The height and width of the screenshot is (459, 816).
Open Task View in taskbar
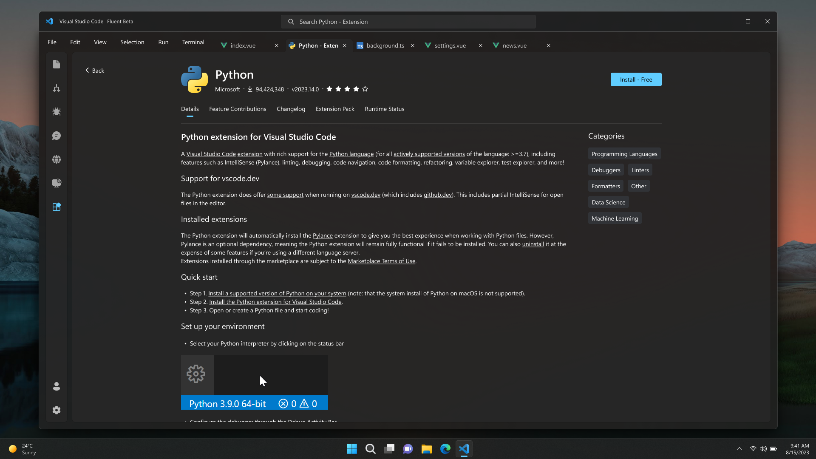point(389,449)
